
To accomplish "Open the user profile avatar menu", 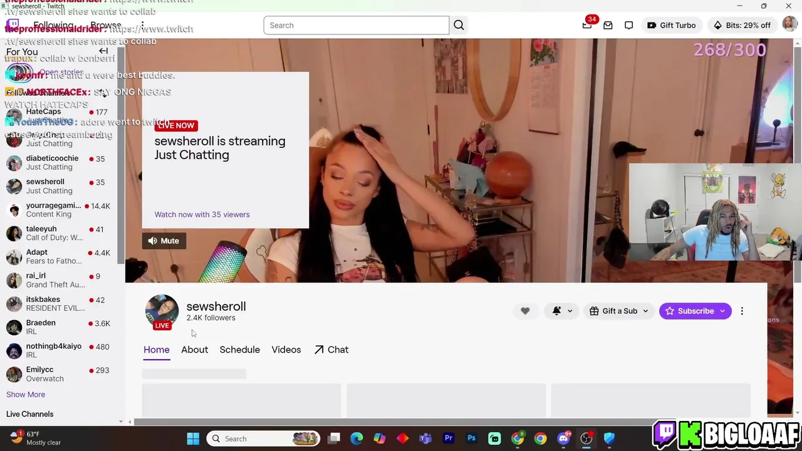I will coord(789,25).
